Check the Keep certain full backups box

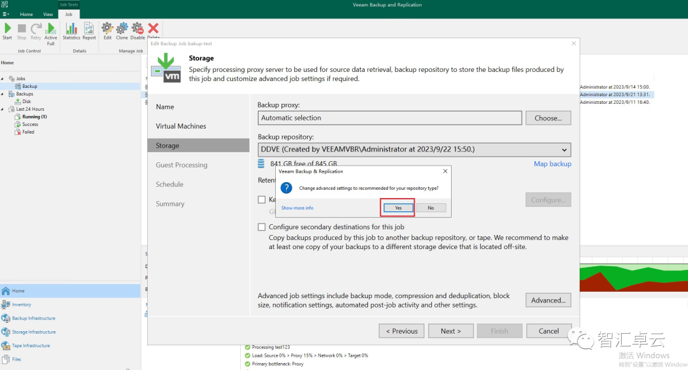262,199
